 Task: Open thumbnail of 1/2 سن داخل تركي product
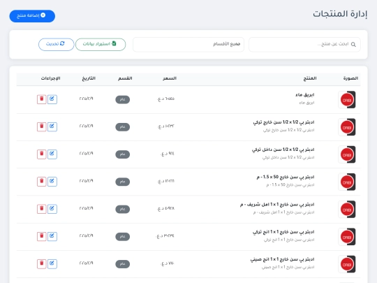click(x=347, y=154)
